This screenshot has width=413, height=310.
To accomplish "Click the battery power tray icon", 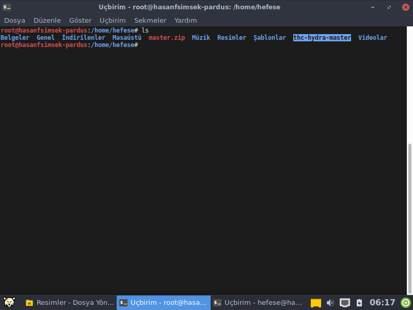I will click(359, 303).
